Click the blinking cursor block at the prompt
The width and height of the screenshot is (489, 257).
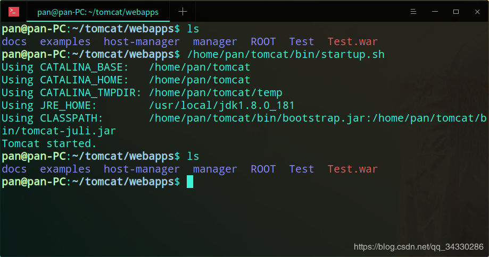coord(190,182)
